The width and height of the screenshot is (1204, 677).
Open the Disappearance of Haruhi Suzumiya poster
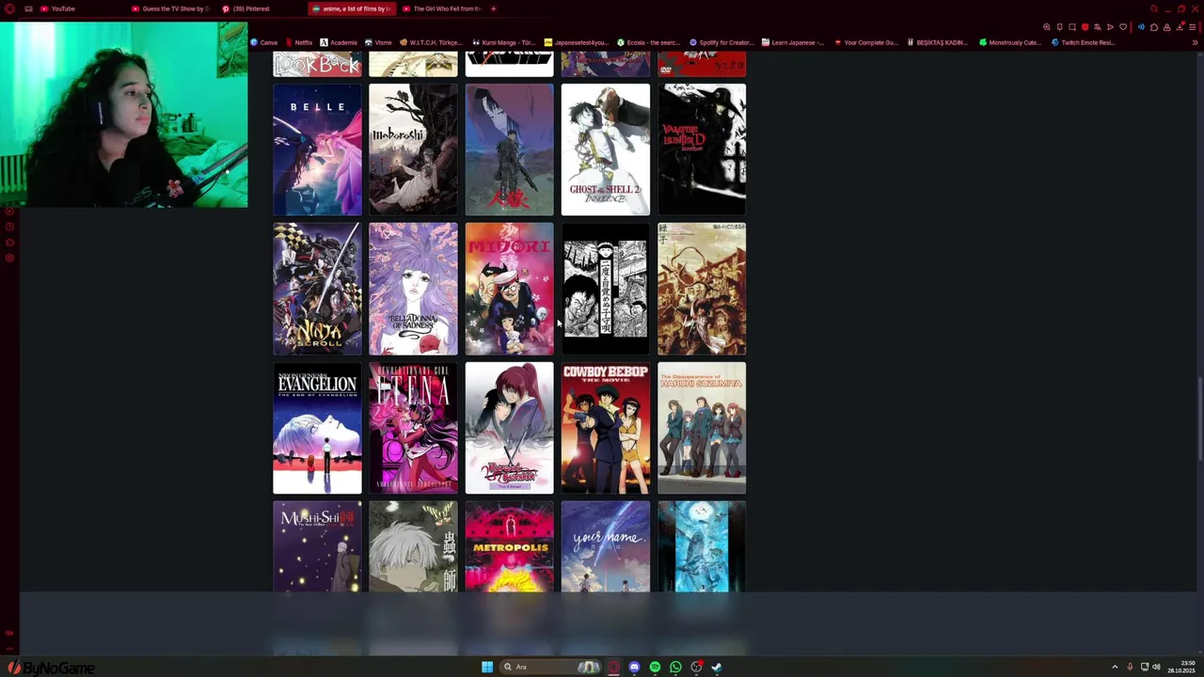click(702, 428)
